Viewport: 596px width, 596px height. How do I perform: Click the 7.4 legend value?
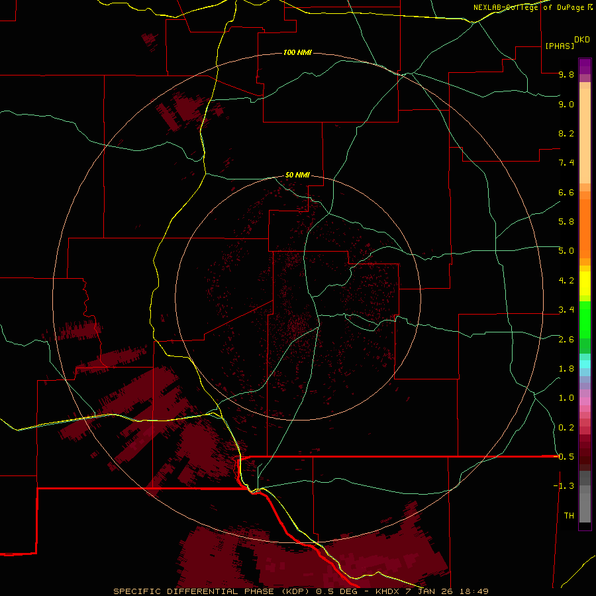566,163
